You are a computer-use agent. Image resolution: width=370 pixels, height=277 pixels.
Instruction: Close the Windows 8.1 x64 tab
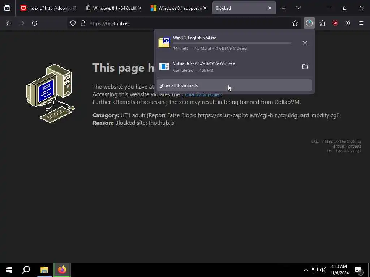(140, 8)
